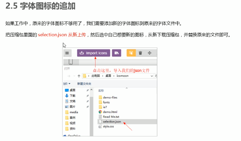Go forward in the file dialog
Image resolution: width=241 pixels, height=141 pixels.
(69, 76)
